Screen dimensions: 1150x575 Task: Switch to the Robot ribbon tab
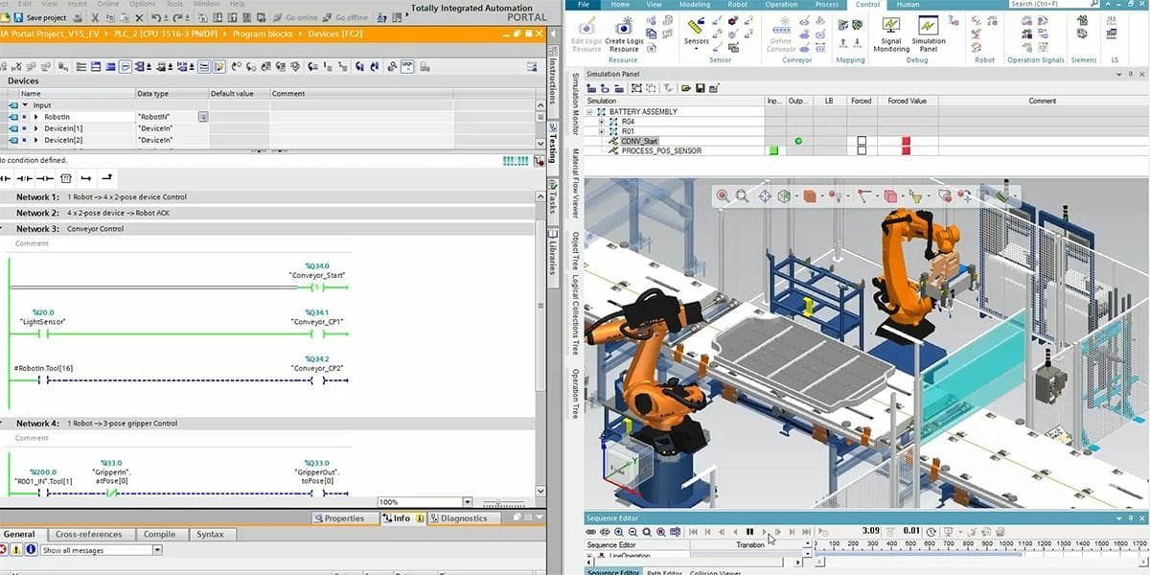click(x=738, y=5)
